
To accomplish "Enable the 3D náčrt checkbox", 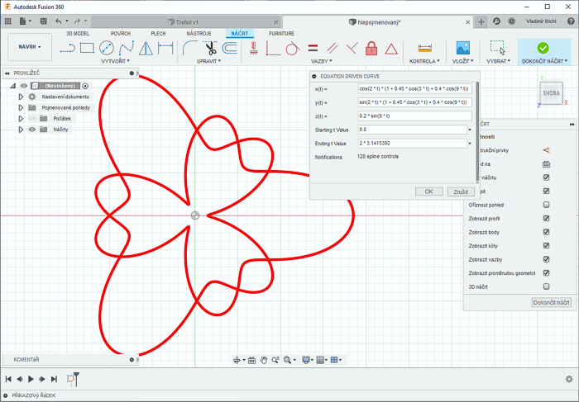I will click(546, 286).
